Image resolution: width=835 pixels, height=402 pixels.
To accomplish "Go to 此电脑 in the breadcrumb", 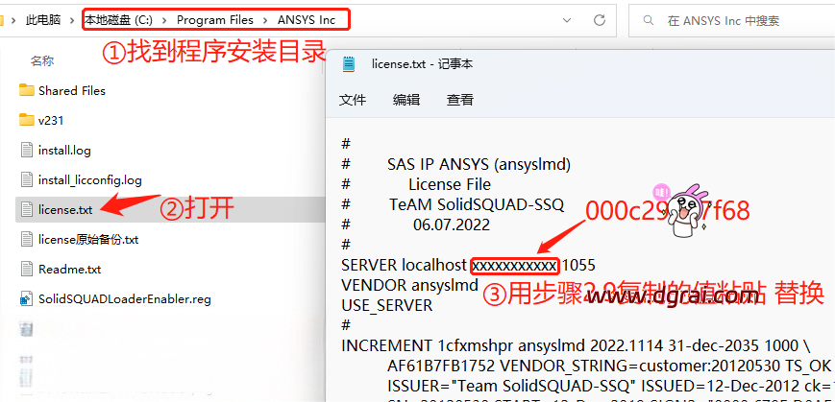I will point(45,18).
